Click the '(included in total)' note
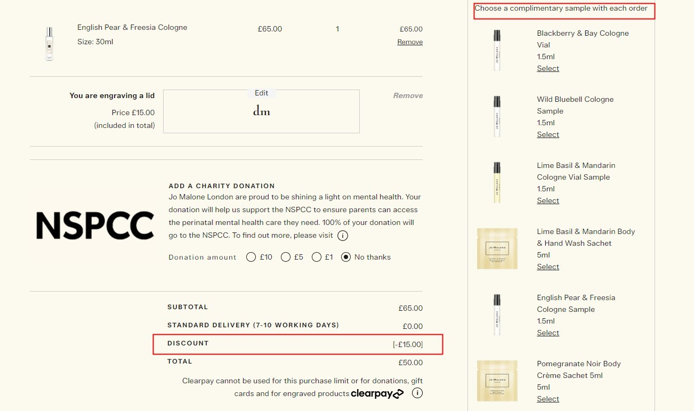694x411 pixels. coord(125,126)
